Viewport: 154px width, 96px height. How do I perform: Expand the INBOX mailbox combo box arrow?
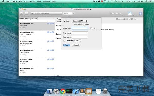tap(74, 13)
